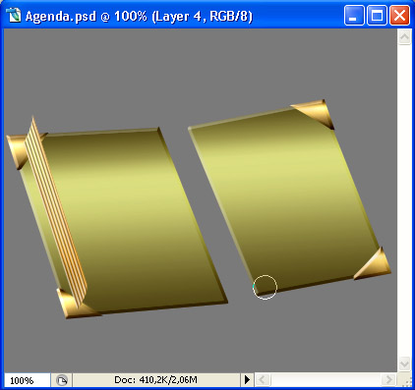Click the striped spine of the left book cover

56,213
